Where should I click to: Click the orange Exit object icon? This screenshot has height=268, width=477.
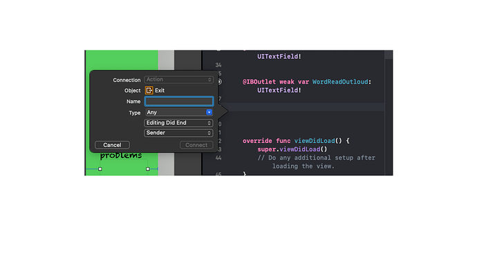point(149,90)
